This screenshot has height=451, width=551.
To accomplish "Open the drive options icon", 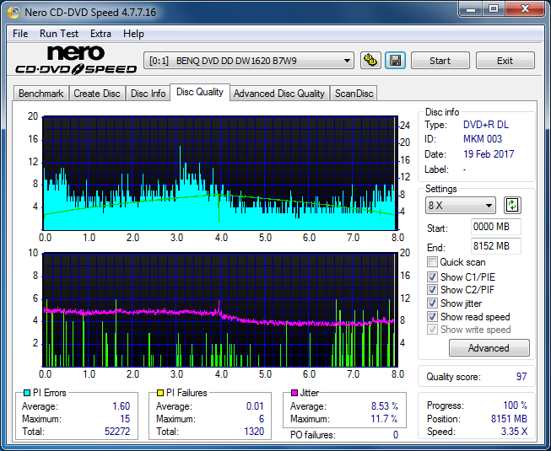I will (x=370, y=61).
